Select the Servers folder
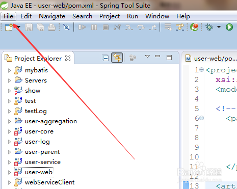This screenshot has width=237, height=189. (x=36, y=80)
